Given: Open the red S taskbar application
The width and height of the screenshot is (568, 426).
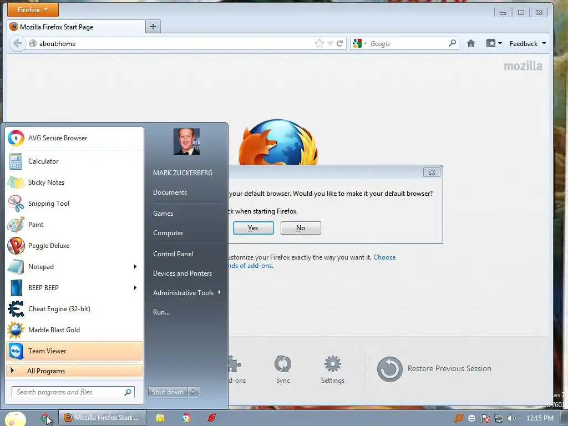Looking at the screenshot, I should coord(211,418).
